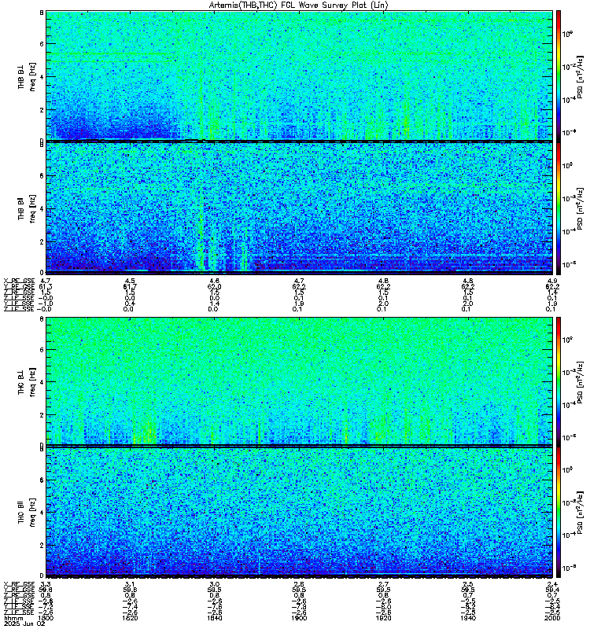
Task: Click the '1840' time tick label
Action: pyautogui.click(x=215, y=618)
